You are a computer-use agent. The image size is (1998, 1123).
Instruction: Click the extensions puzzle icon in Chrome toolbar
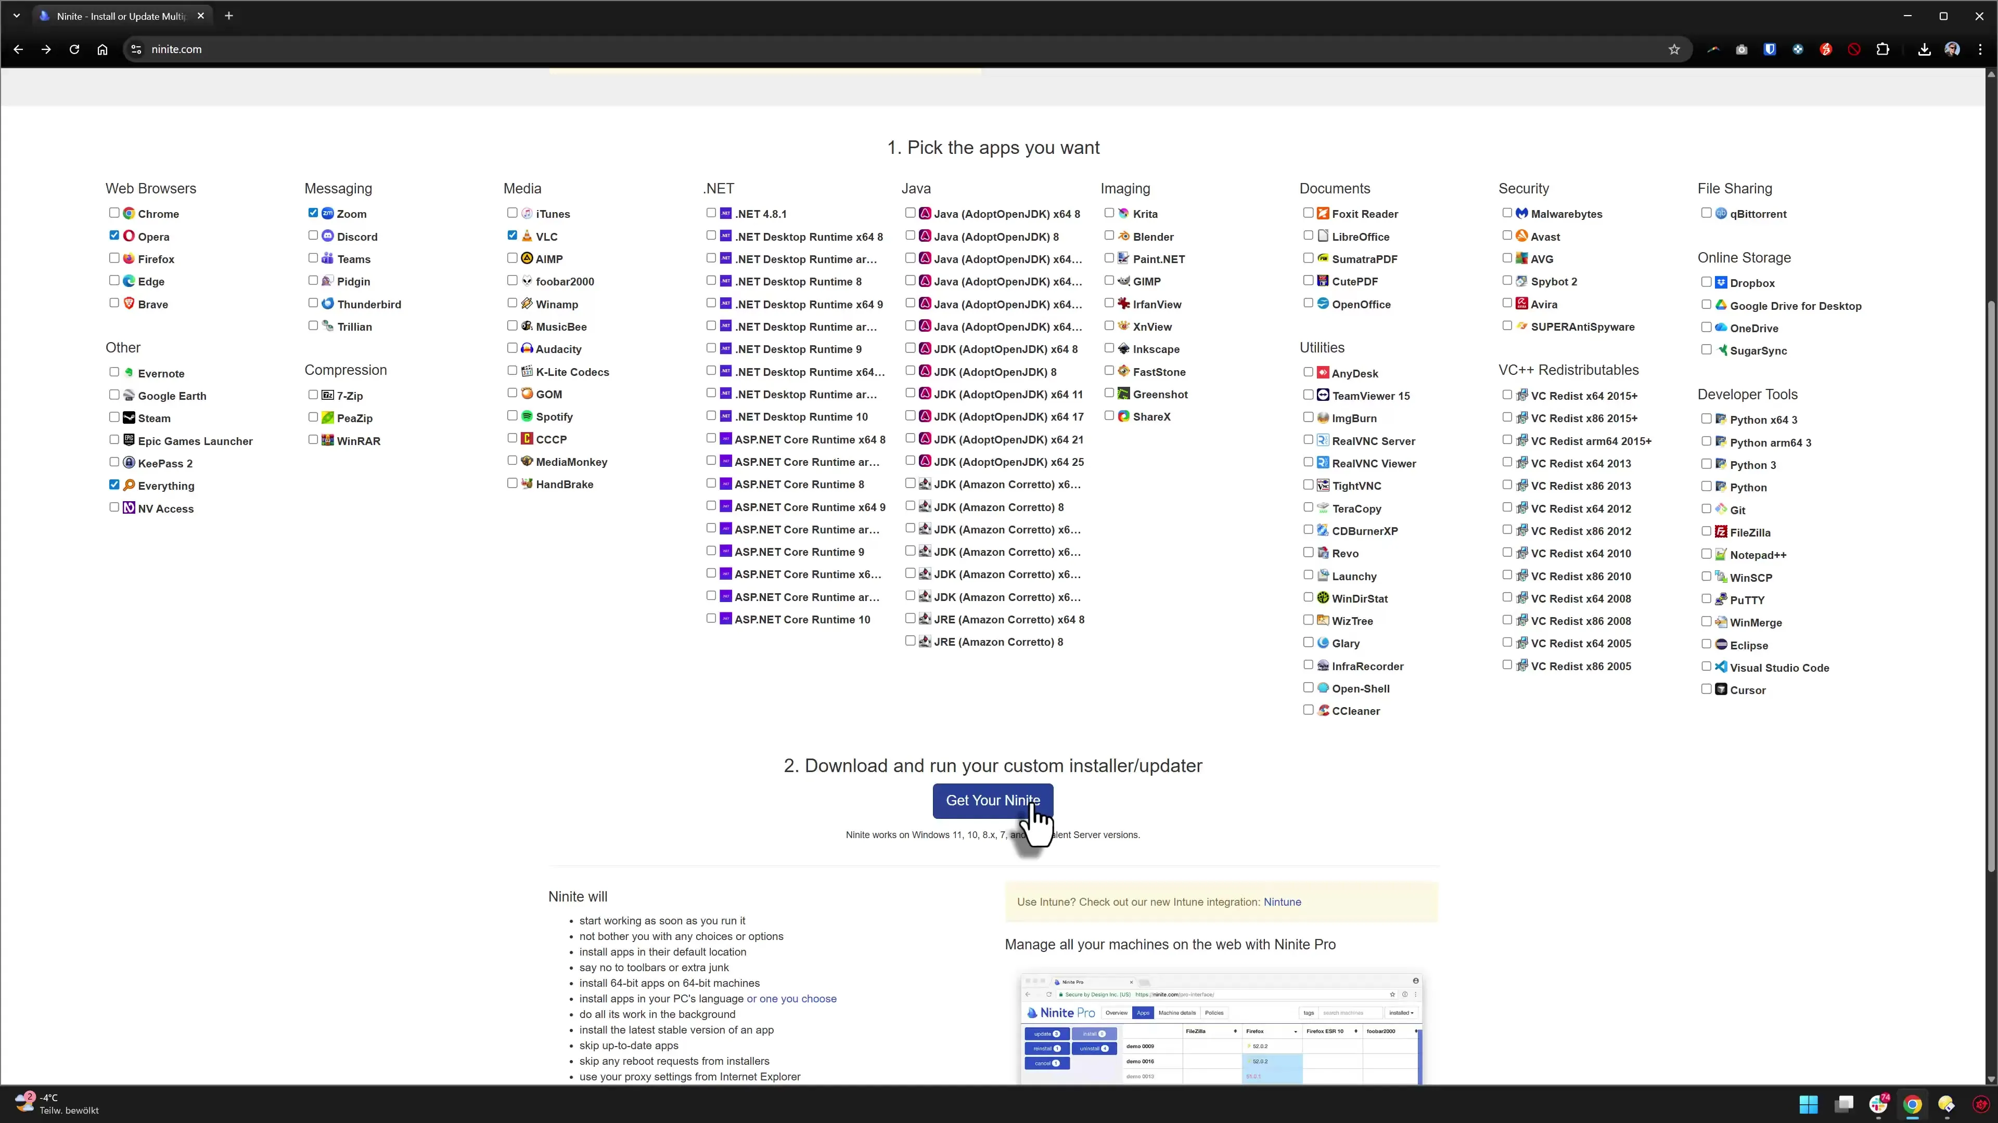point(1883,49)
